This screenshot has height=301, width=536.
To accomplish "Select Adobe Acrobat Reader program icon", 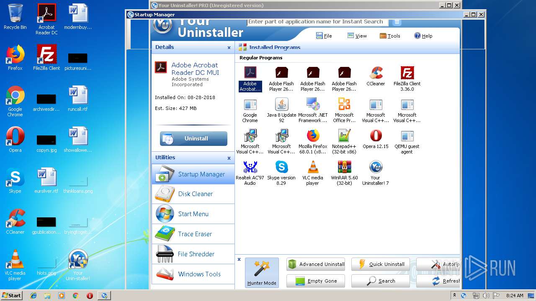I will (250, 79).
